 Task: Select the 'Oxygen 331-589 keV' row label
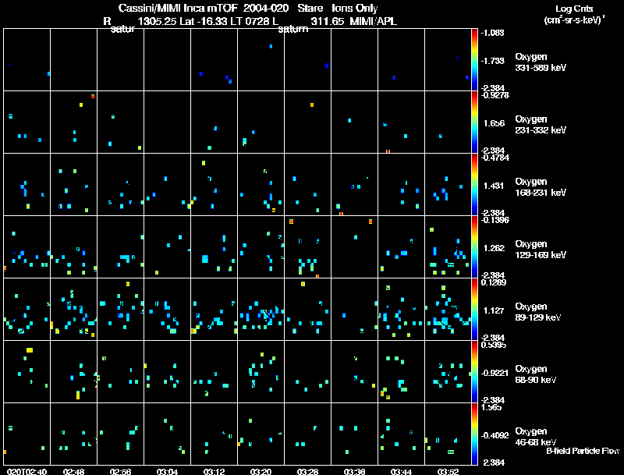tap(541, 62)
